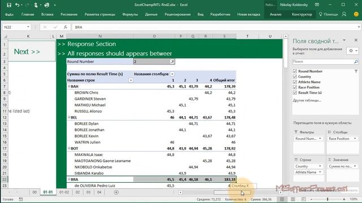This screenshot has width=362, height=203.
Task: Collapse the BOT country group
Action: tap(69, 148)
